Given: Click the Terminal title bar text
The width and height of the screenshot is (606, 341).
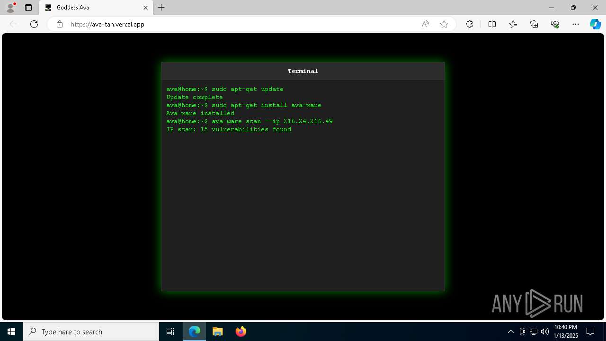Looking at the screenshot, I should tap(303, 71).
